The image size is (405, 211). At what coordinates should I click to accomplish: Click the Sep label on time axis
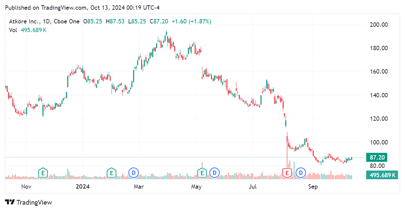coord(313,186)
